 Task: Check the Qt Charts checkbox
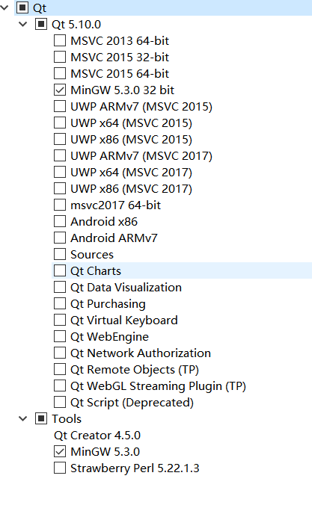(x=59, y=270)
